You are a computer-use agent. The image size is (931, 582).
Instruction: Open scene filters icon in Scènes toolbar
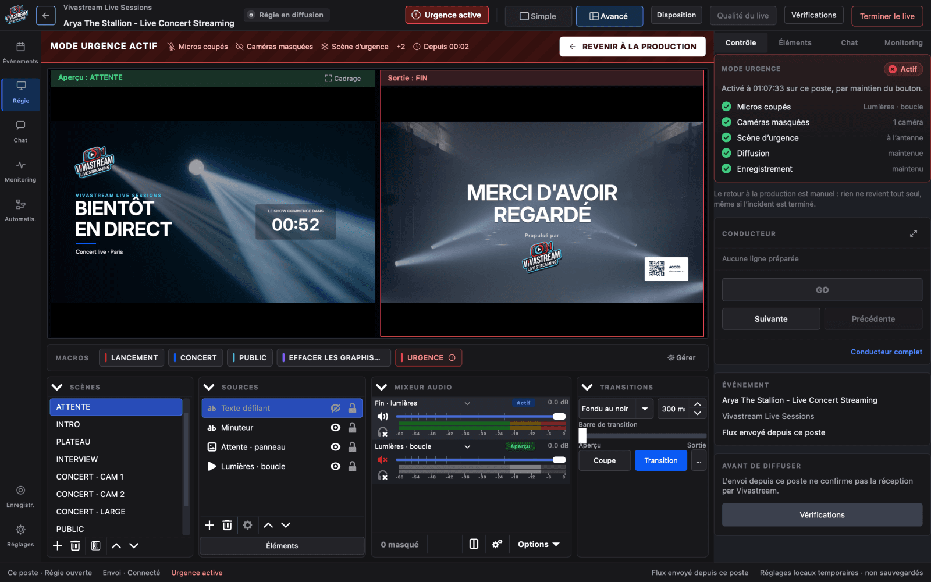coord(96,546)
